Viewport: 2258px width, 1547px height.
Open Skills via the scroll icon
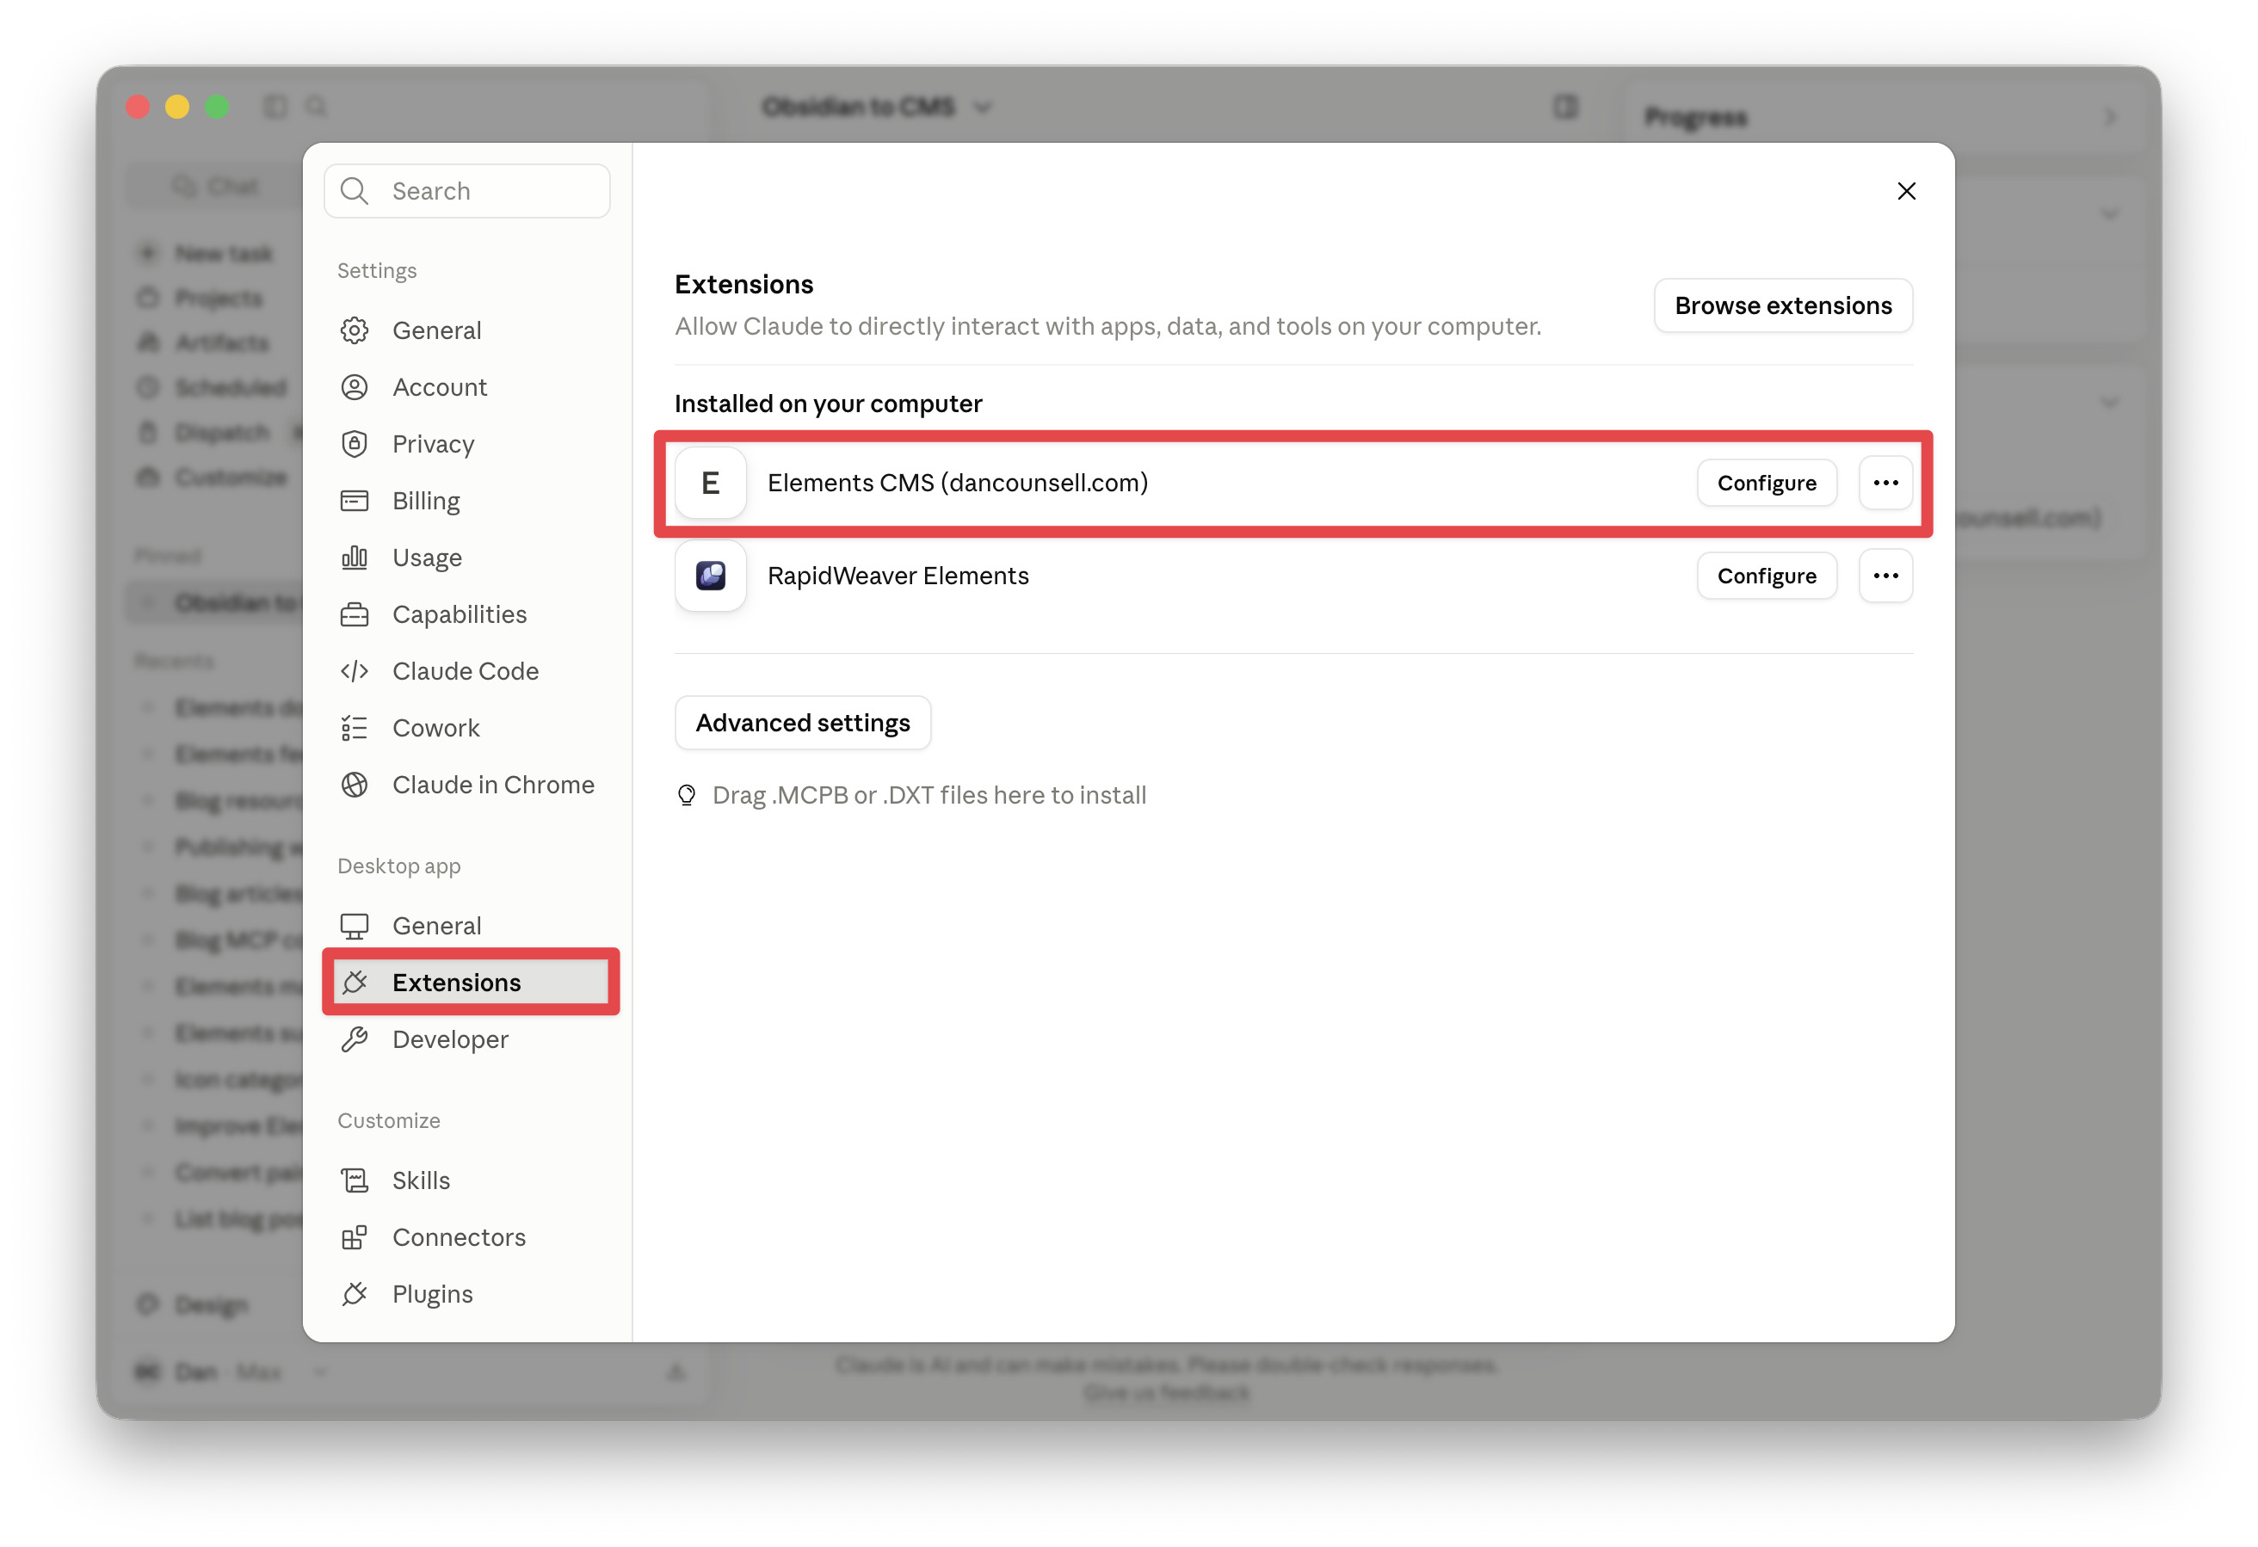point(355,1180)
